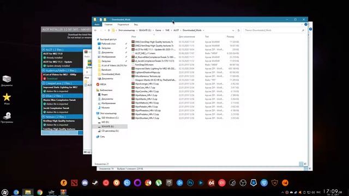
Task: Open the Windows Start button
Action: (5, 192)
